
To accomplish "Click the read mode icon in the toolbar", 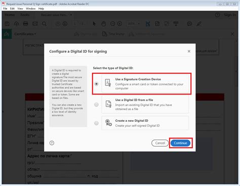I will (167, 24).
